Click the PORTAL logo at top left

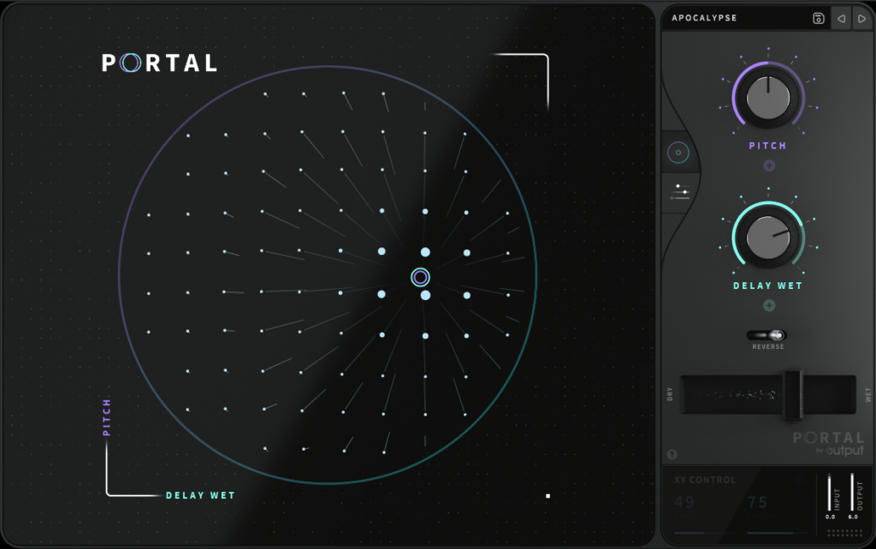click(x=159, y=63)
